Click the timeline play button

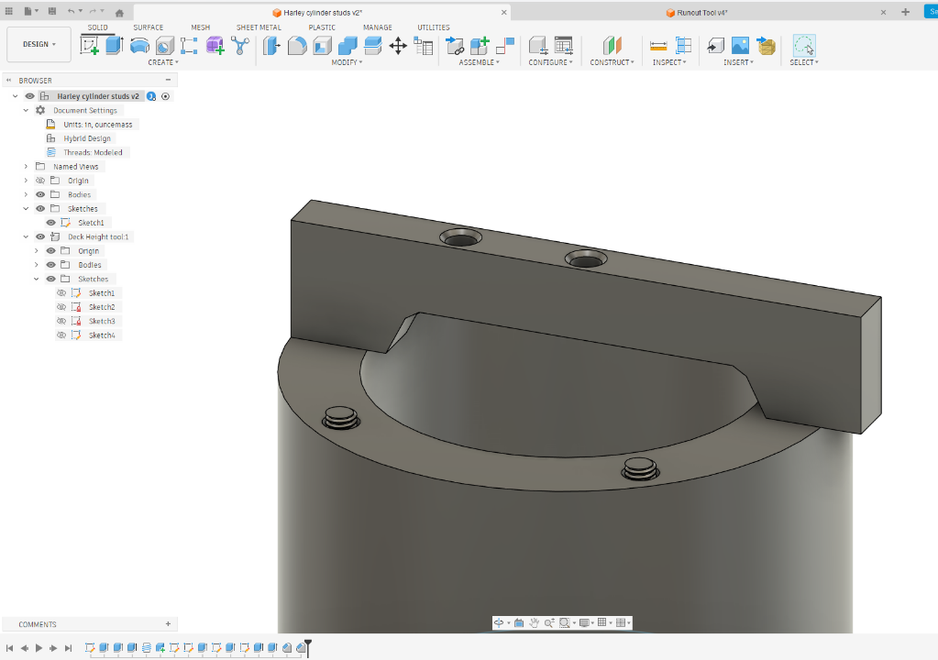(39, 648)
